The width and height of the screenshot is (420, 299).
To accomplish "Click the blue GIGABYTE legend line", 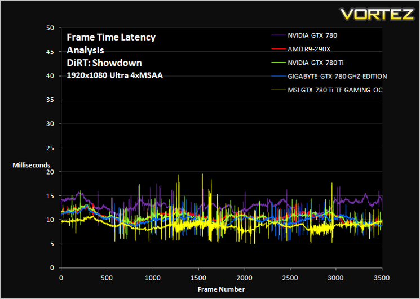I will 278,77.
